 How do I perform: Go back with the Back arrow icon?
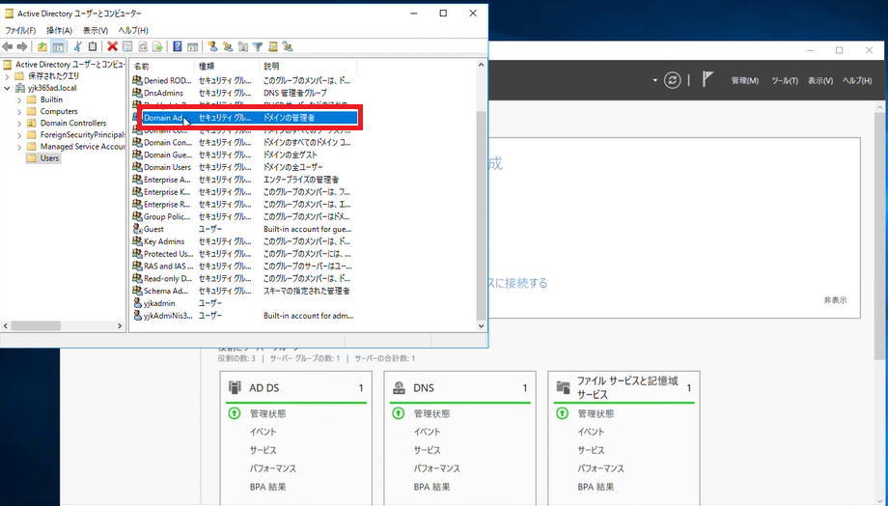point(8,46)
